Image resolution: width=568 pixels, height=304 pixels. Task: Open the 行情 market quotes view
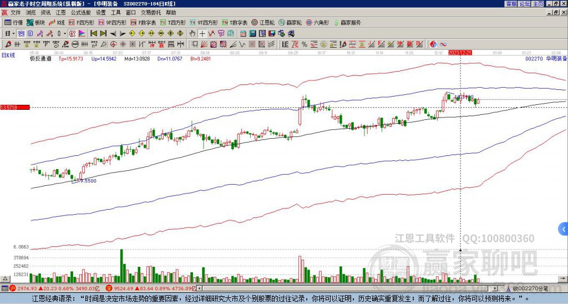13,22
